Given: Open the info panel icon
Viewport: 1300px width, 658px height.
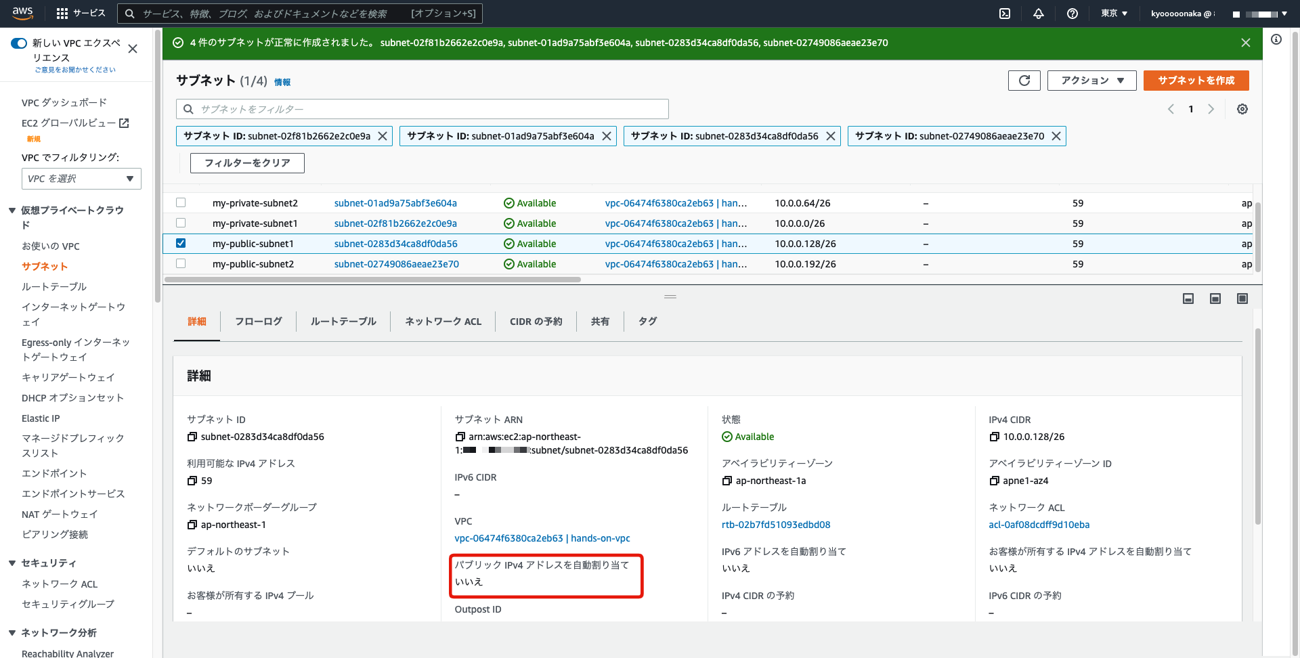Looking at the screenshot, I should pos(1276,39).
